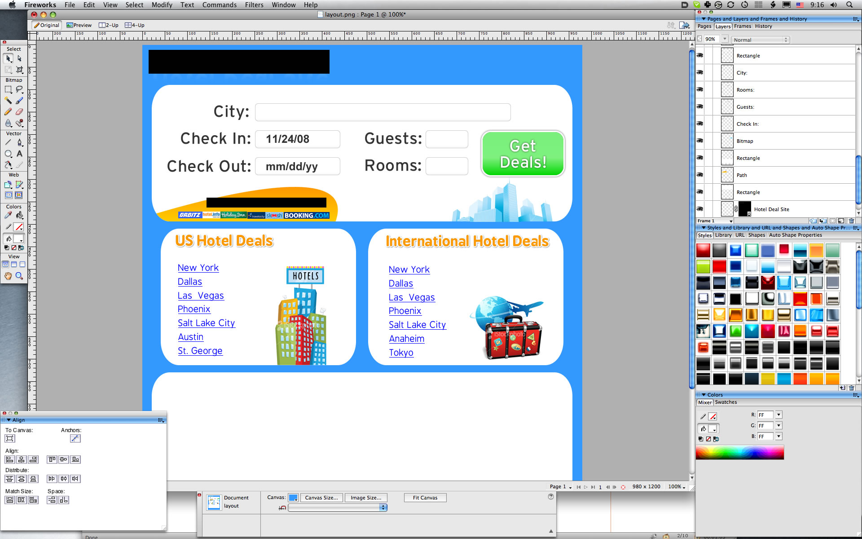Collapse the Colors panel
The width and height of the screenshot is (862, 539).
pos(704,395)
